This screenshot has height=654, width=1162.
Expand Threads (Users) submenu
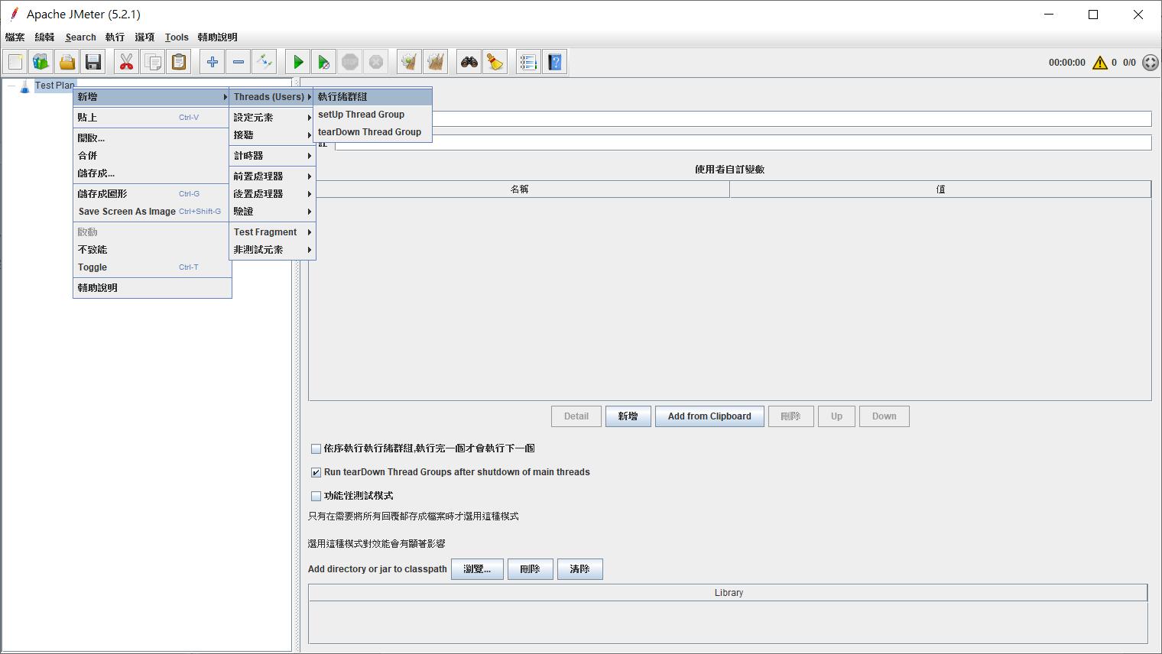272,97
